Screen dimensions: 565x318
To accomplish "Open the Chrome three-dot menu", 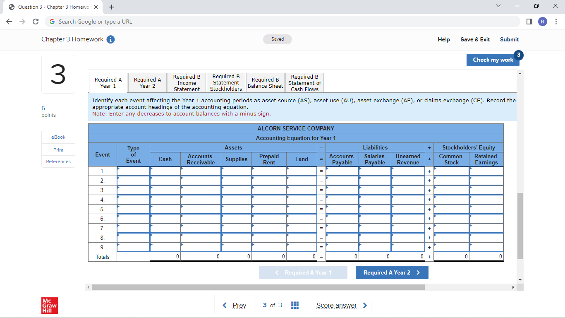I will point(556,22).
